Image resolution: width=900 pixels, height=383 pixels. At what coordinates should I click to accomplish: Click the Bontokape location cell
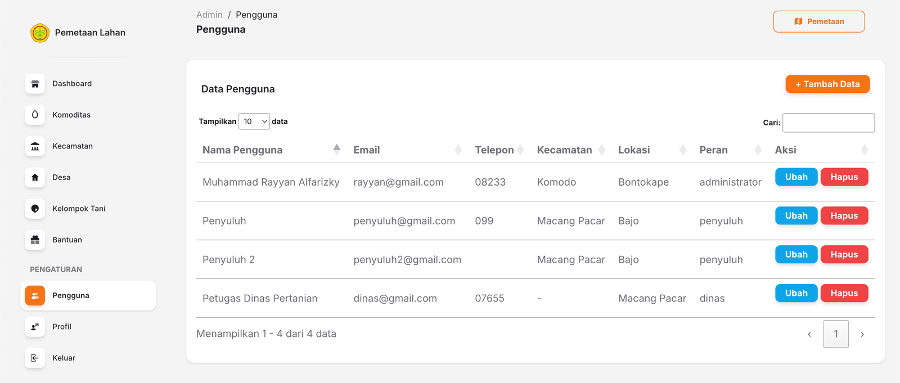tap(643, 182)
